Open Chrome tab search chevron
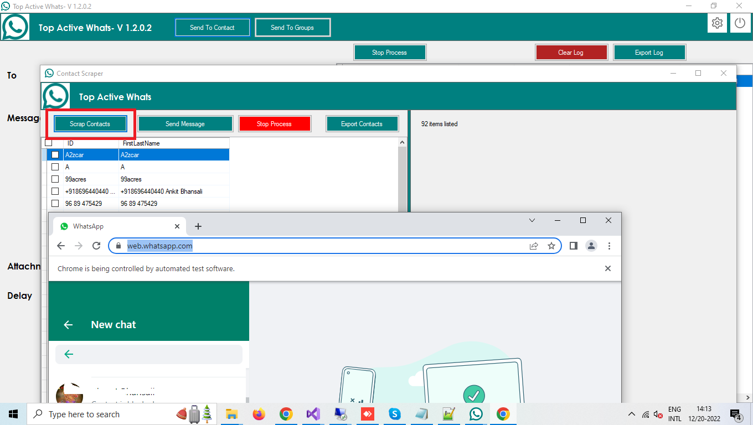The image size is (753, 425). point(532,220)
